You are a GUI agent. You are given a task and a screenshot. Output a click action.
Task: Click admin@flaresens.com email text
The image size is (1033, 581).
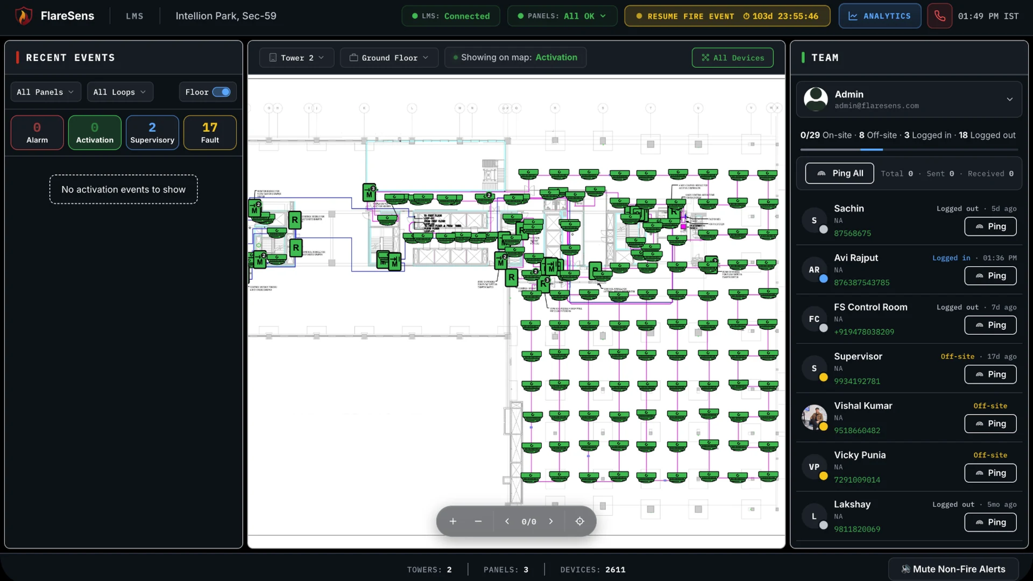(x=876, y=106)
